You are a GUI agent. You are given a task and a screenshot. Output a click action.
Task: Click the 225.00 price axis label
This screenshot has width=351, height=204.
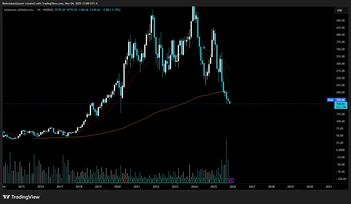(340, 85)
